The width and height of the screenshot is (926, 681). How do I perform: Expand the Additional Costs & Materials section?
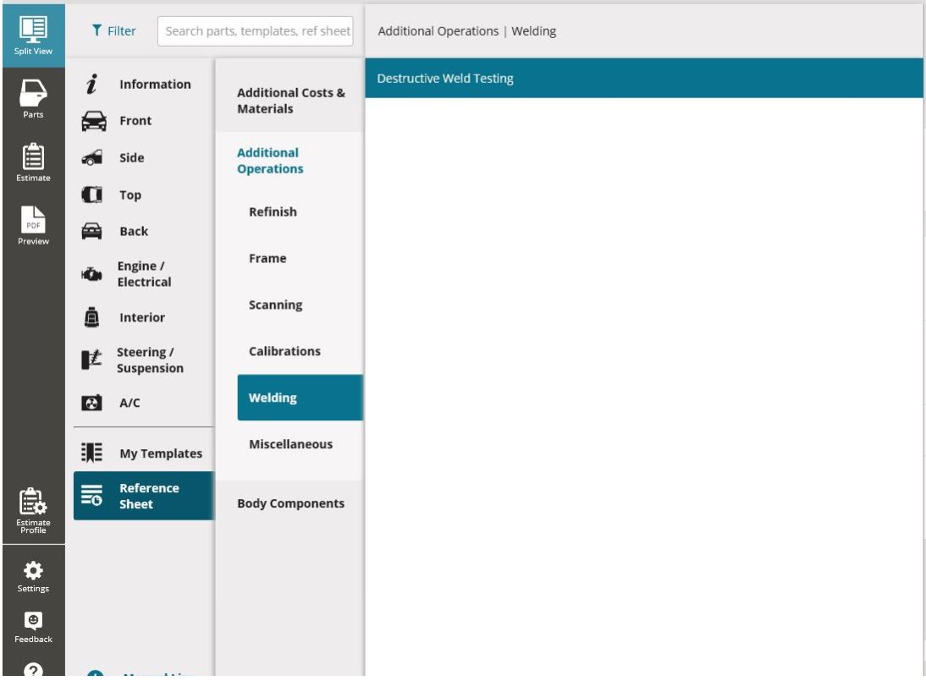click(x=292, y=100)
